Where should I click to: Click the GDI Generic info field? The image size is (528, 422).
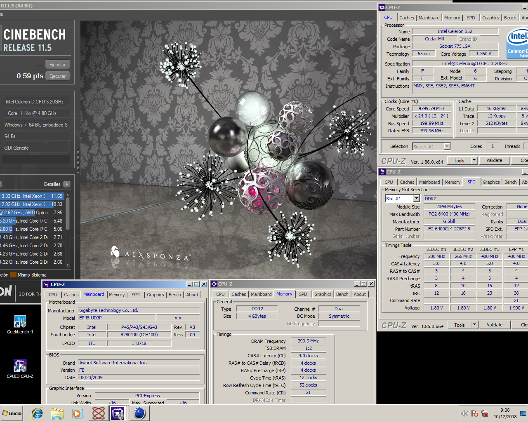pyautogui.click(x=36, y=148)
